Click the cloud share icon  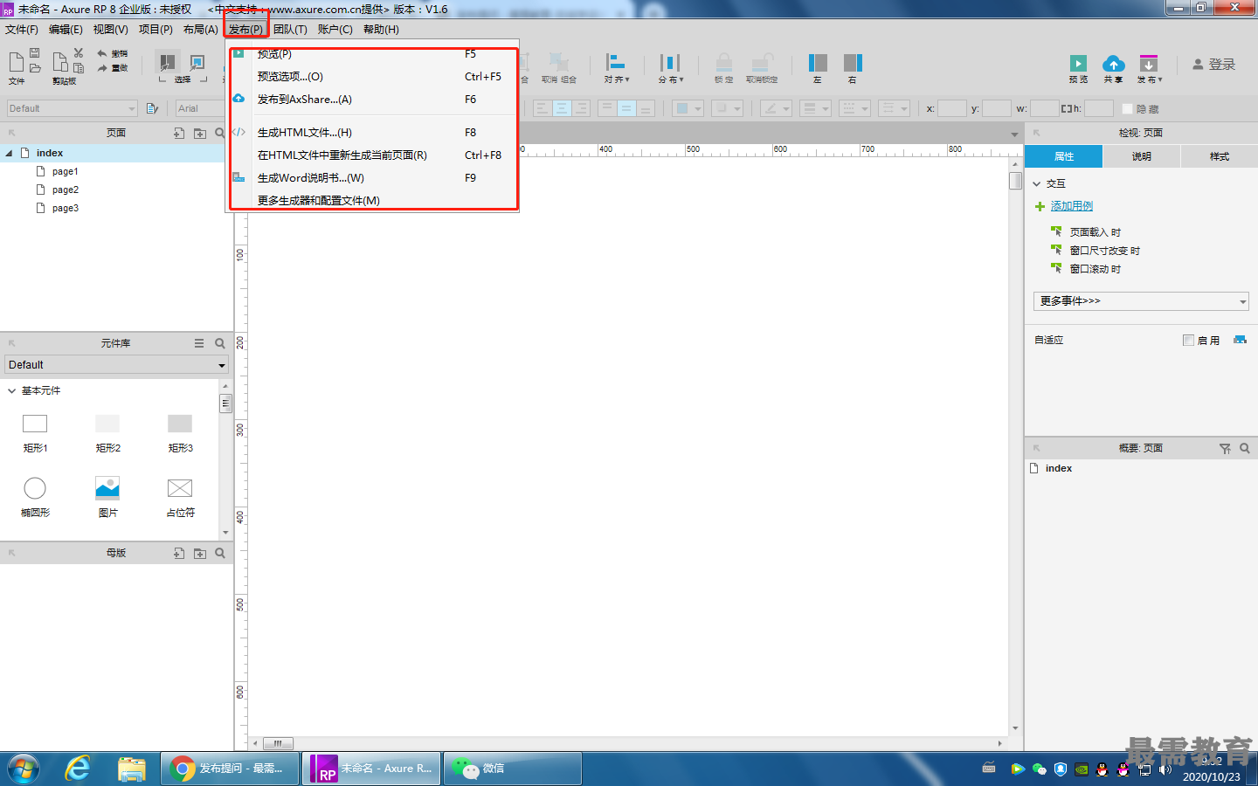coord(1114,63)
